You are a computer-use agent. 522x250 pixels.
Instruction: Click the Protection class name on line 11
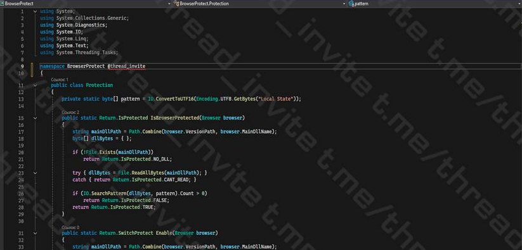click(99, 85)
